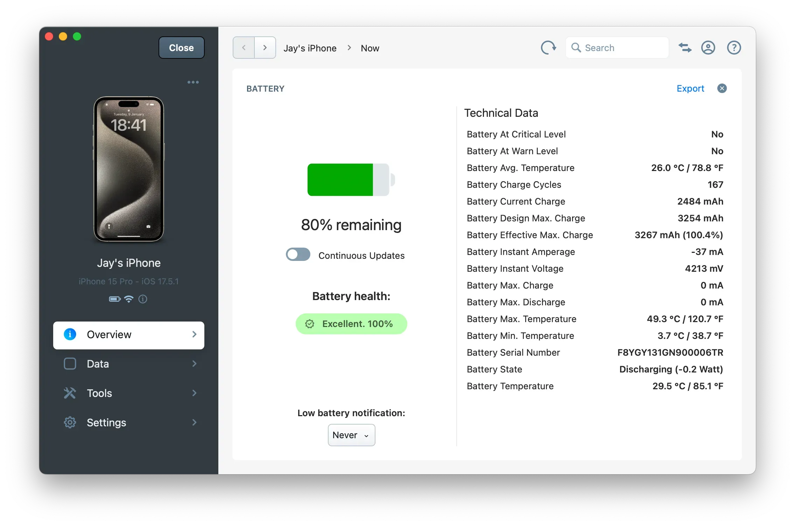Click the help question mark icon
795x526 pixels.
733,48
